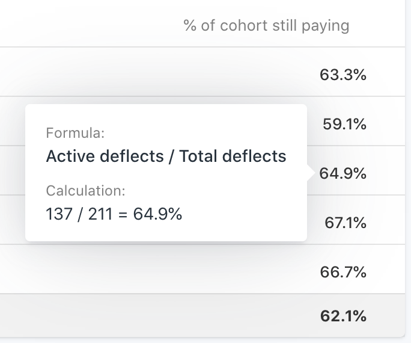Click the "Formula:" label in the tooltip
411x343 pixels.
pos(75,133)
